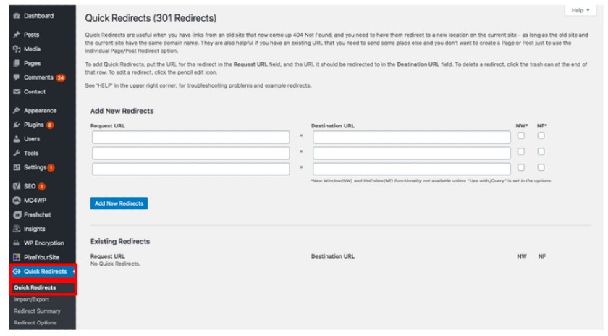Focus the first Request URL field

point(191,137)
